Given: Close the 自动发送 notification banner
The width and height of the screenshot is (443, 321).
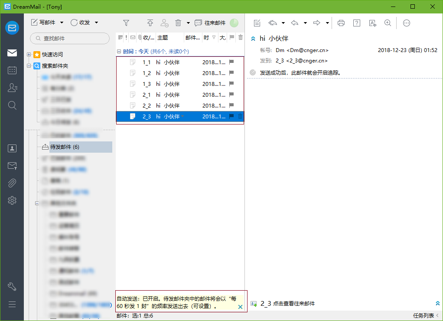Looking at the screenshot, I should pyautogui.click(x=240, y=307).
